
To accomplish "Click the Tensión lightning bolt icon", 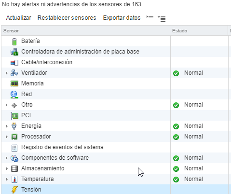I will 14,190.
